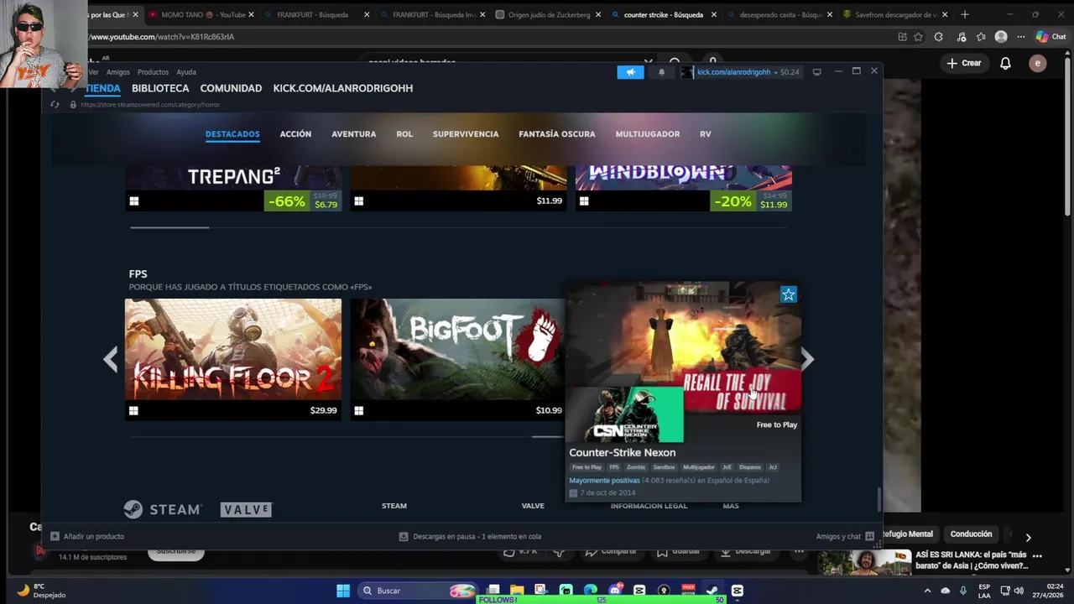The width and height of the screenshot is (1074, 604).
Task: Click Windows icon under Killing Floor 2
Action: 133,410
